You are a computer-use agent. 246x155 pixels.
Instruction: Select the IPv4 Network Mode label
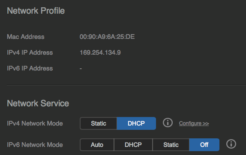(35, 123)
